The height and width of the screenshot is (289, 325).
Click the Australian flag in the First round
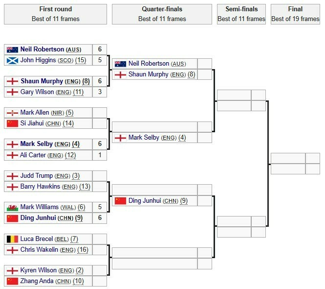coord(12,49)
